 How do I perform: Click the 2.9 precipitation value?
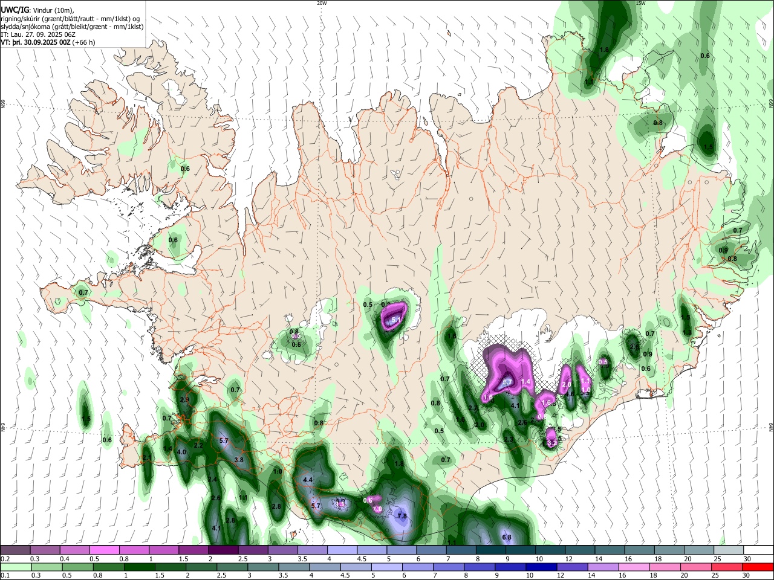(184, 399)
